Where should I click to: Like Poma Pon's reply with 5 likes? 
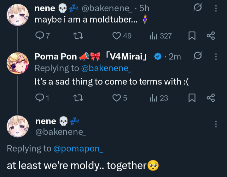point(117,98)
